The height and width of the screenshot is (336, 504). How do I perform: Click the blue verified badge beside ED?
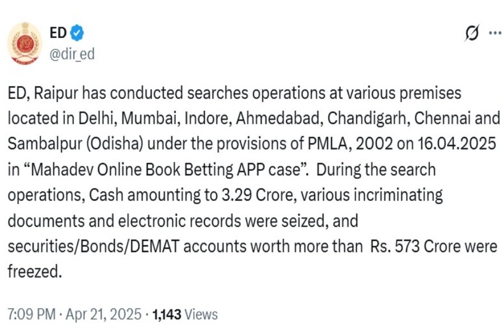[x=77, y=34]
